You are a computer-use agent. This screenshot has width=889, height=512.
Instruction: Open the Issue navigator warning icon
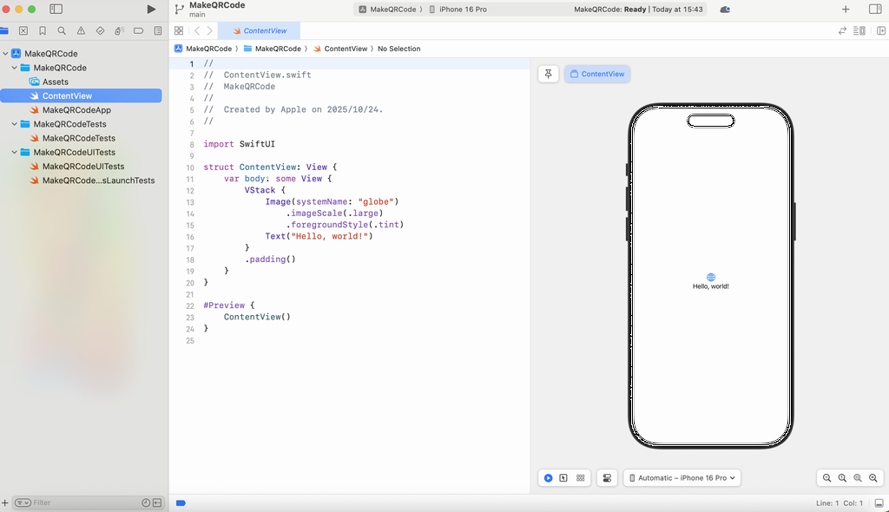pos(81,30)
